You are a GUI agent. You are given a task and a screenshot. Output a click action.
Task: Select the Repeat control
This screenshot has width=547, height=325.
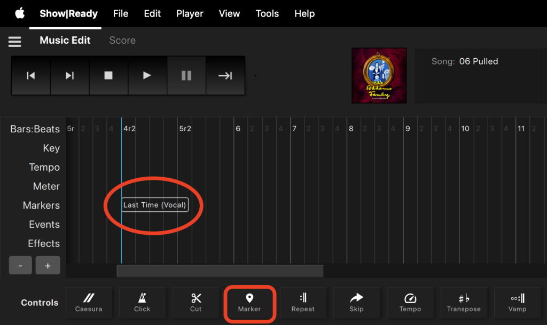pos(303,303)
